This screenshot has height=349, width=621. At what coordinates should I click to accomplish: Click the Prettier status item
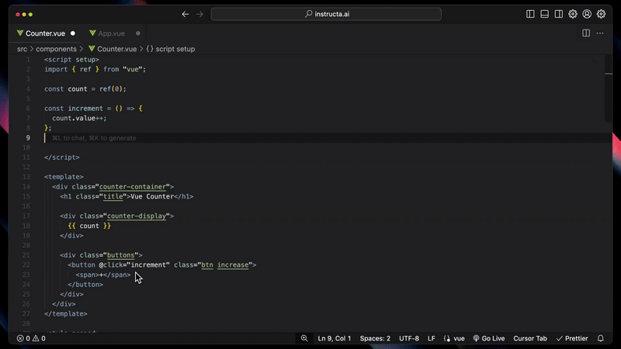coord(572,338)
